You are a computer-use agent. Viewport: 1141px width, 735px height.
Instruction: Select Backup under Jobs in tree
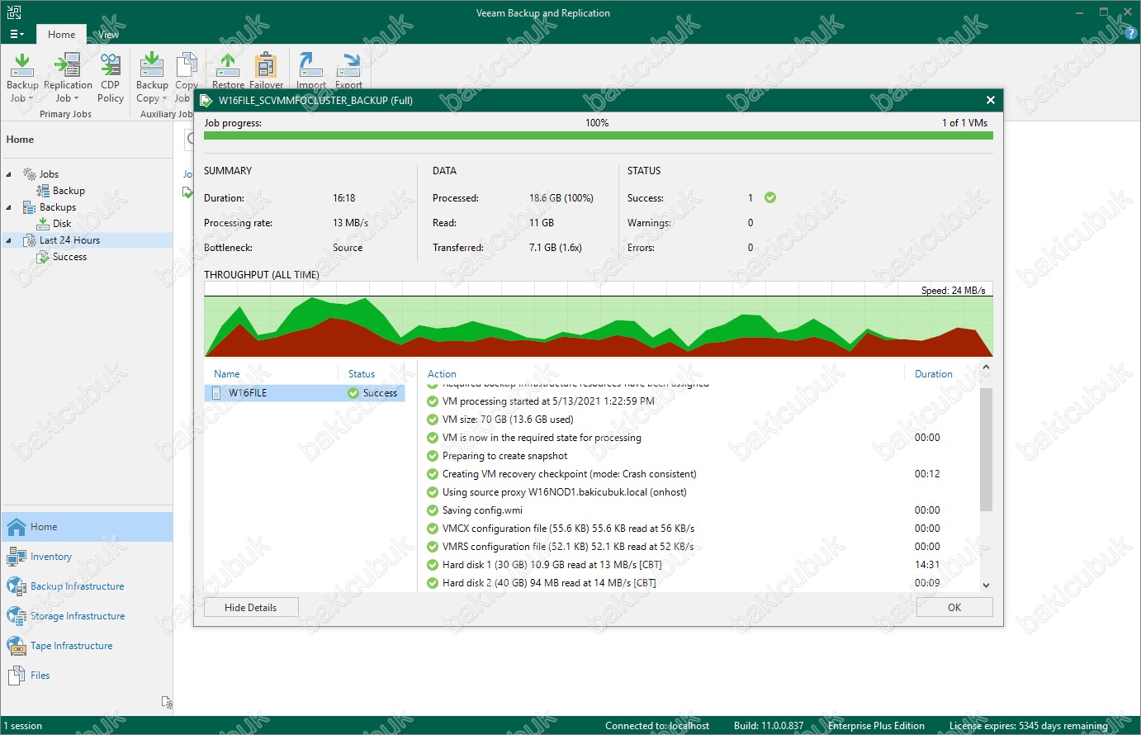coord(69,191)
